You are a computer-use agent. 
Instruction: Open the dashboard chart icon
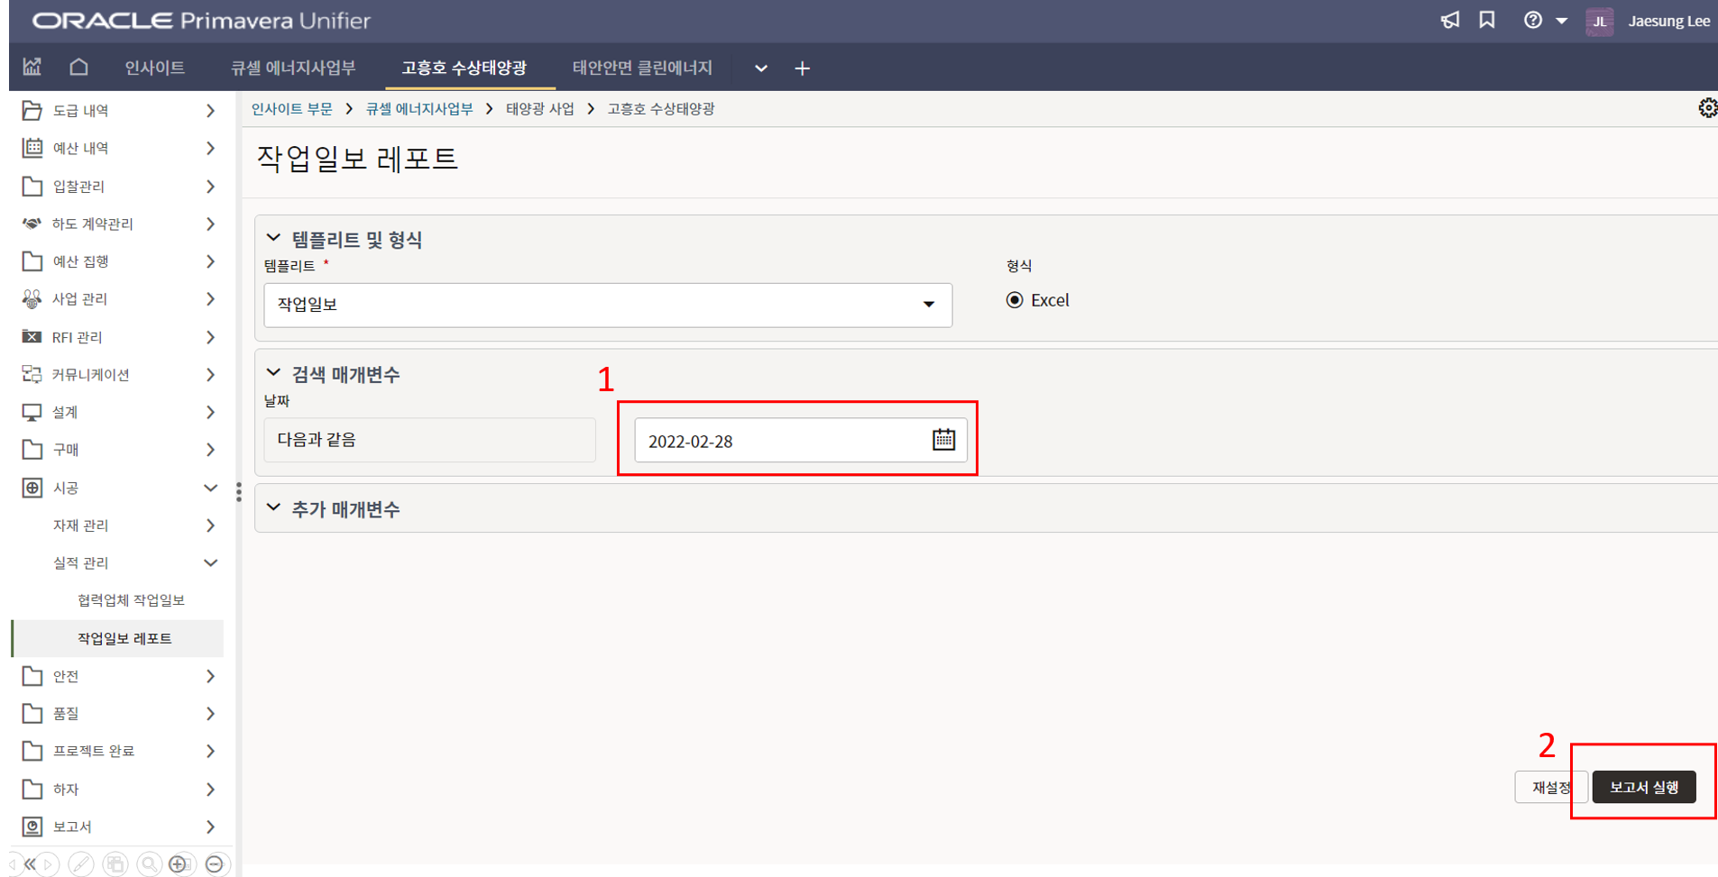pyautogui.click(x=32, y=67)
